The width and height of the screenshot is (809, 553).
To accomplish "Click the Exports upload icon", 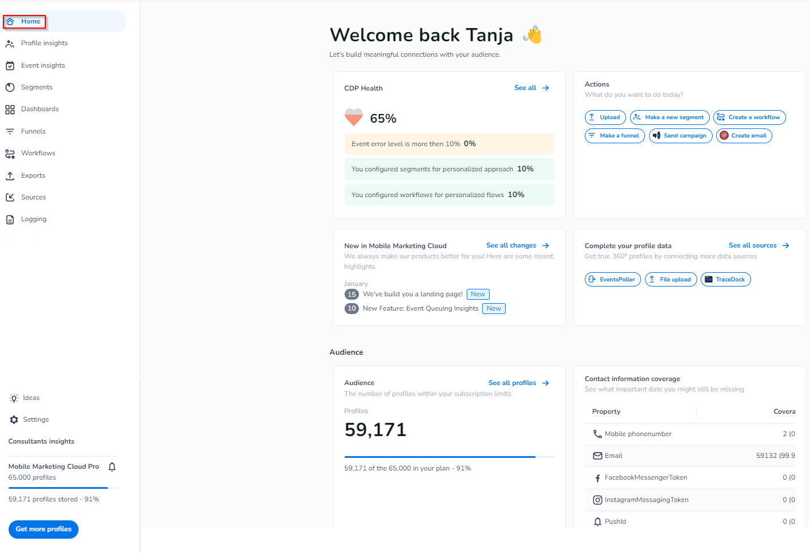I will click(x=10, y=176).
